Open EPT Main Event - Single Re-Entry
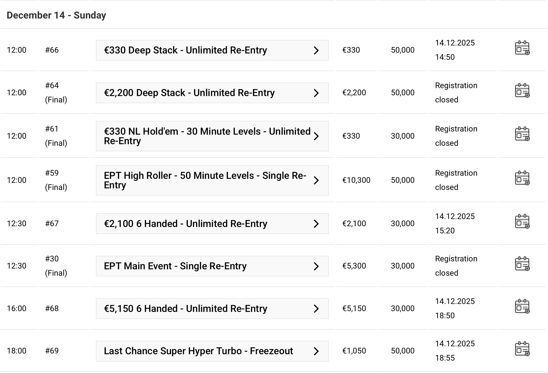 [x=175, y=266]
